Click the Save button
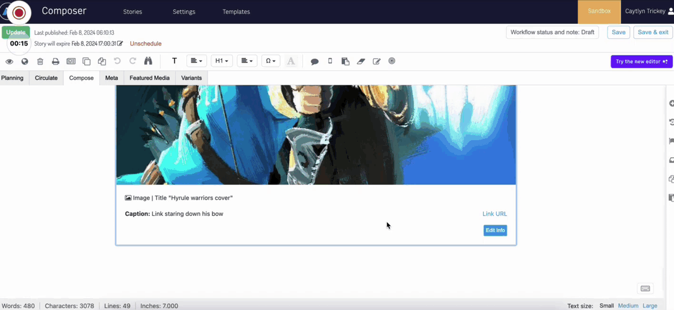674x310 pixels. click(618, 32)
